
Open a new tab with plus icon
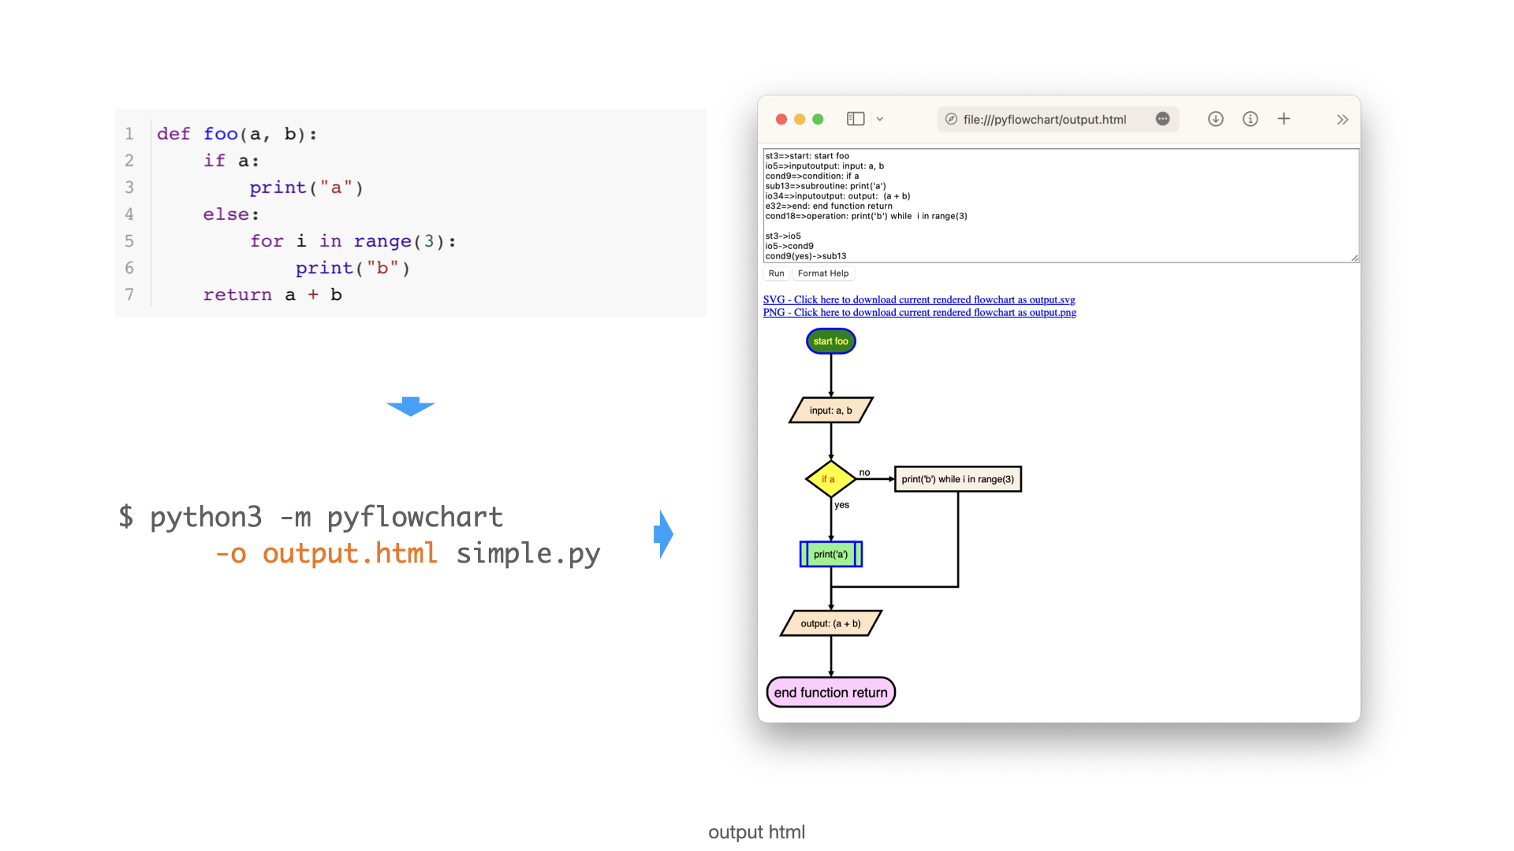coord(1284,119)
